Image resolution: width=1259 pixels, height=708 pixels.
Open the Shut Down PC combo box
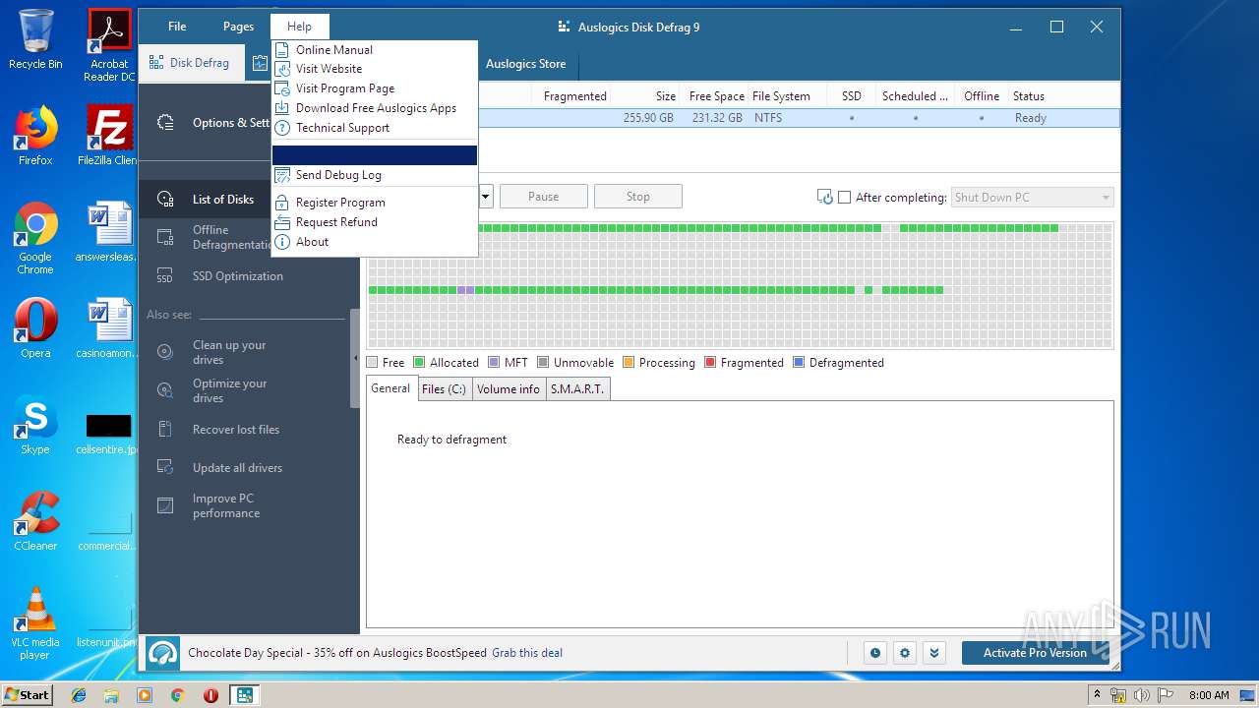click(x=1033, y=198)
